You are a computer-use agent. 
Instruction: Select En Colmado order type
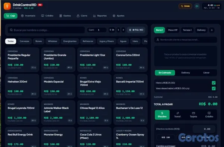[165, 73]
